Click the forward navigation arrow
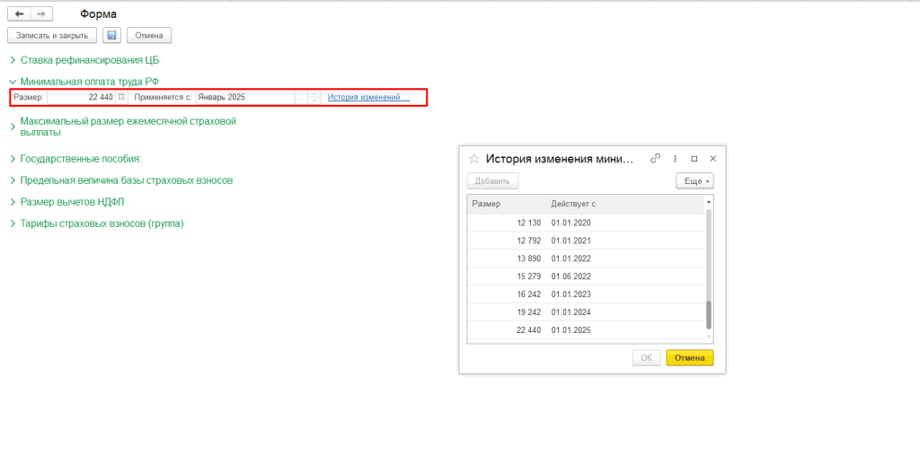This screenshot has width=920, height=455. pos(40,14)
